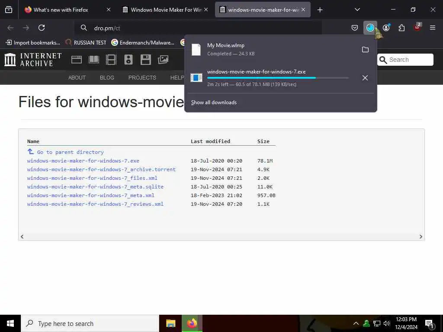Go to Internet Archive home logo
This screenshot has height=332, width=443.
(x=33, y=60)
